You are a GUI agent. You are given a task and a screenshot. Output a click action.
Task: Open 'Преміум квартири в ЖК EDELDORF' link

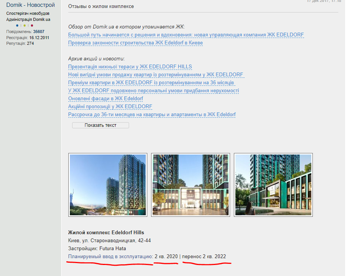tap(151, 82)
